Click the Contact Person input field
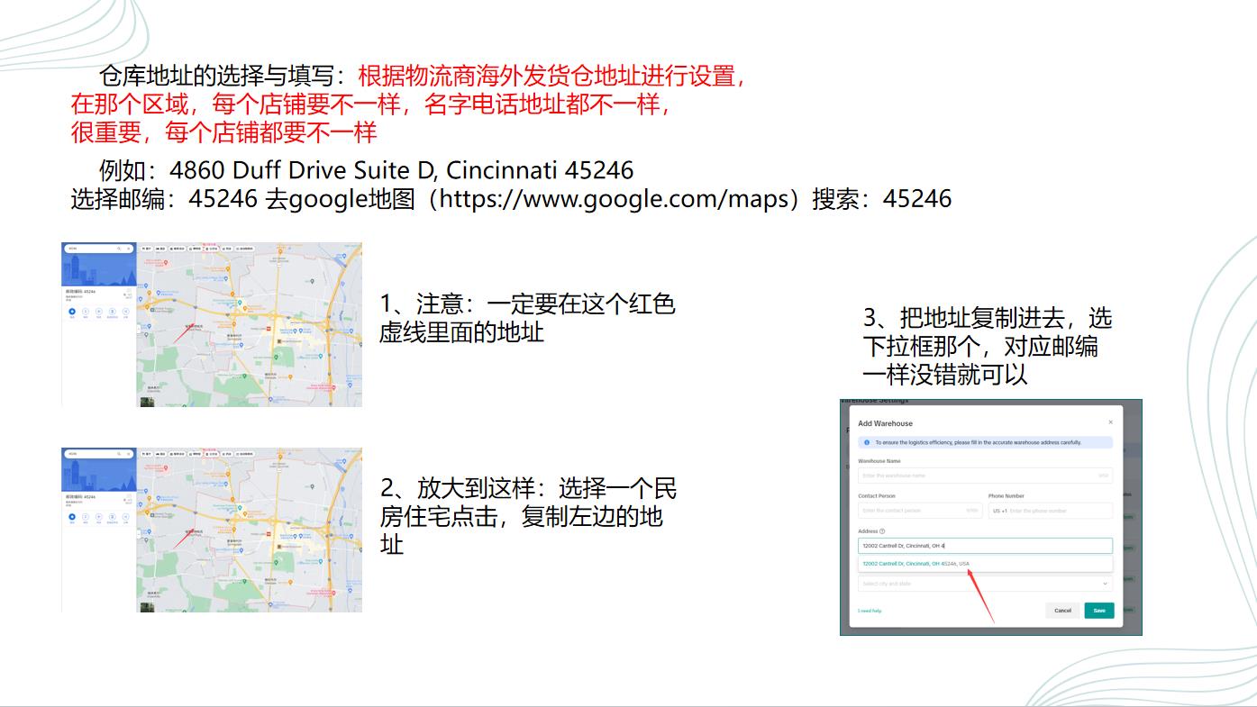 920,511
